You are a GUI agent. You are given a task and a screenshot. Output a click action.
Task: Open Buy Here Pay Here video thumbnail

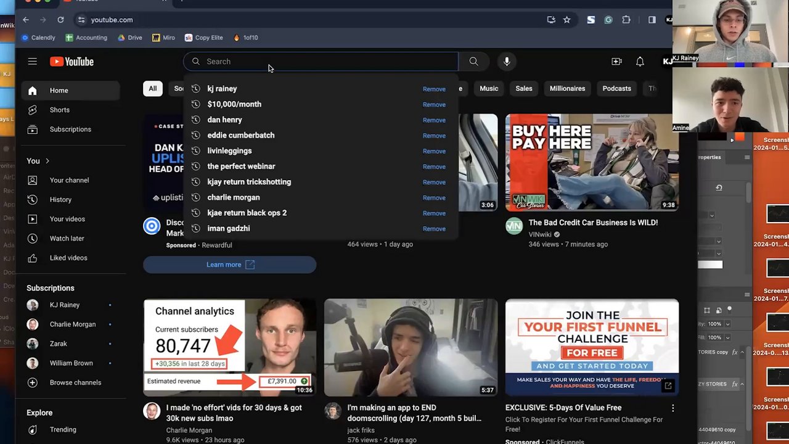pyautogui.click(x=592, y=163)
